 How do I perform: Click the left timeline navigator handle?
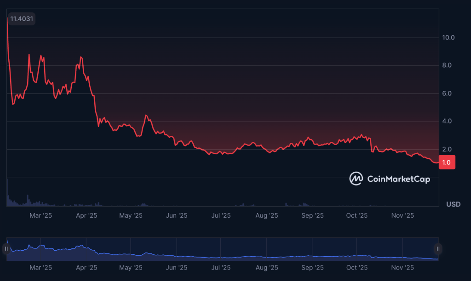pos(5,248)
